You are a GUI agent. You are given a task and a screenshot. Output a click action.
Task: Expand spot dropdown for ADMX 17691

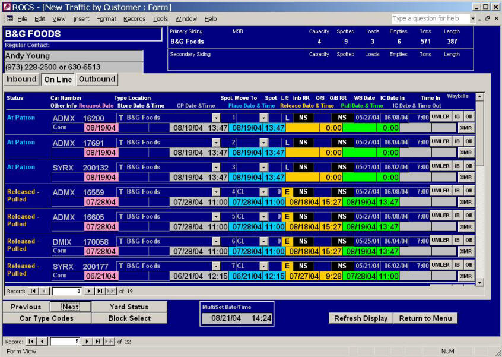coord(263,143)
